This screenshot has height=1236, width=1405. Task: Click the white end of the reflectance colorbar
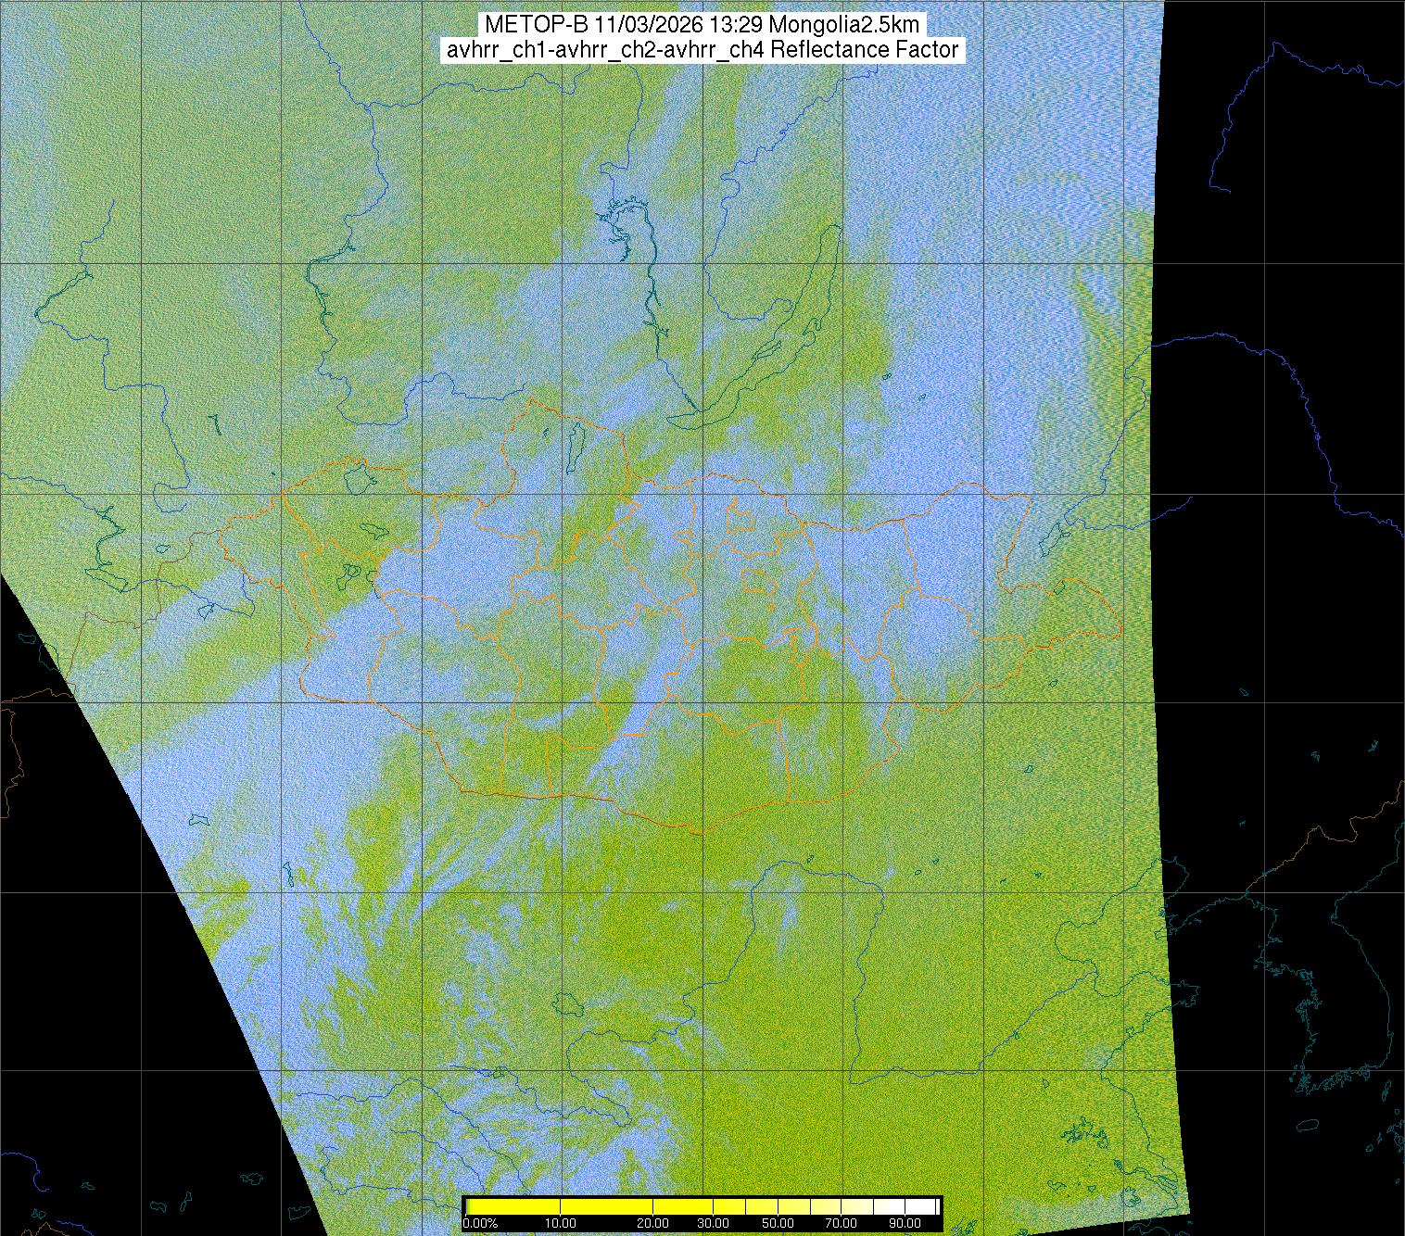pos(920,1206)
